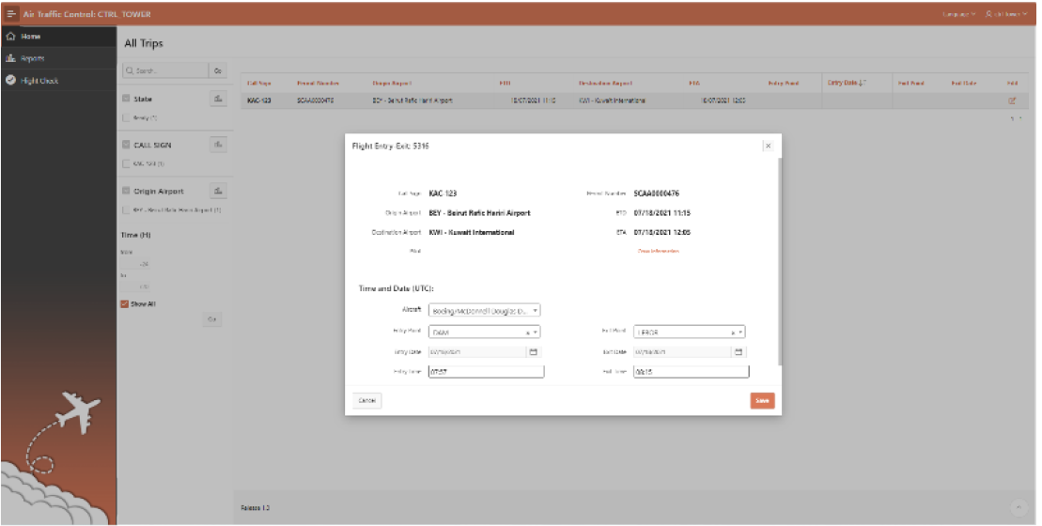
Task: Click the Cancel button in dialog
Action: click(x=367, y=401)
